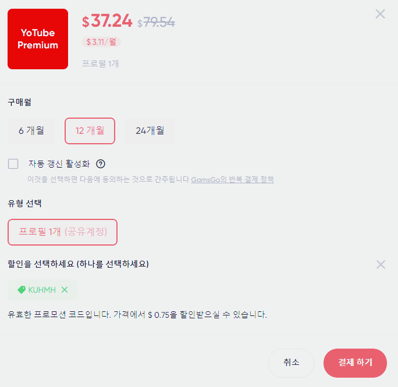Click the $37.24 discounted price
Image resolution: width=398 pixels, height=387 pixels.
107,21
